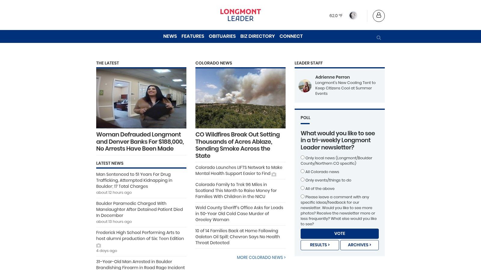Open the Biz Directory menu item

tap(258, 36)
